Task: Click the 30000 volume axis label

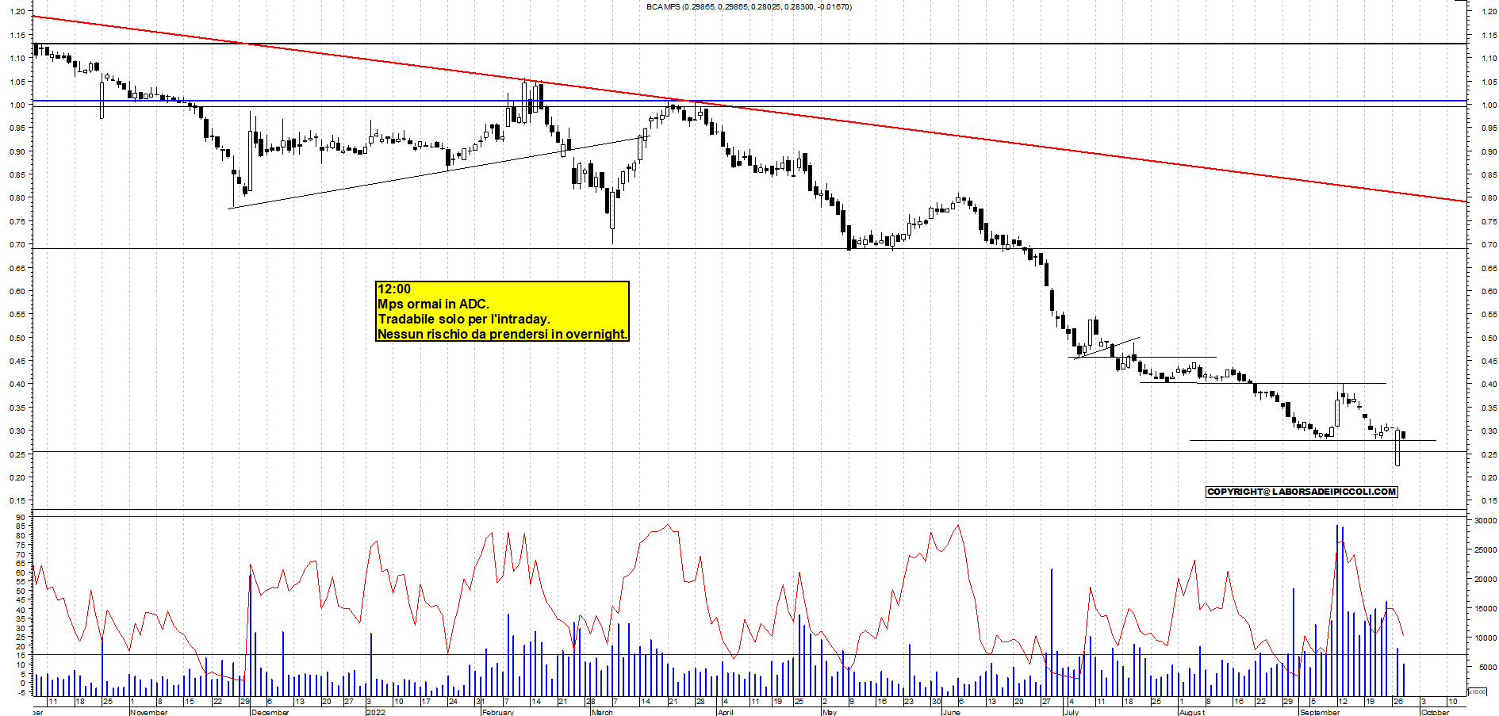Action: (x=1486, y=521)
